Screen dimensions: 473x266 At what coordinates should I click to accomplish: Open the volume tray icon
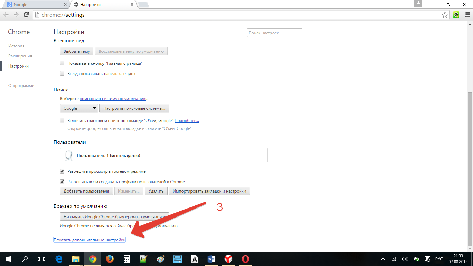tap(405, 259)
